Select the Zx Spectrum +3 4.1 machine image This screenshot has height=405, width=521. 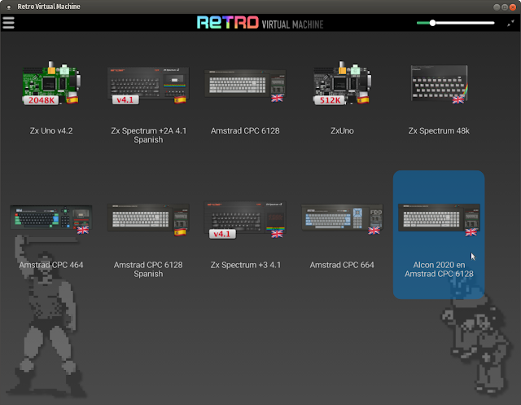pyautogui.click(x=245, y=219)
